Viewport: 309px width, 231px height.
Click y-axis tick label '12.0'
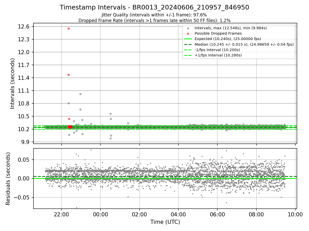click(x=24, y=52)
